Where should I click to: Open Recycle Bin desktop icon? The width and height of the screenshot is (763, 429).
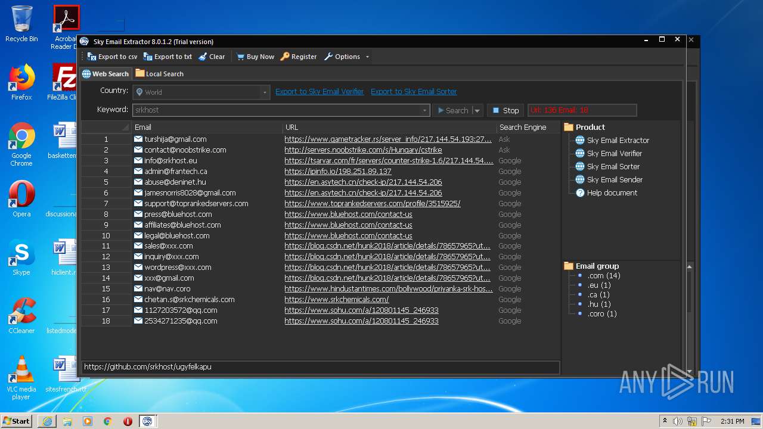click(x=21, y=24)
